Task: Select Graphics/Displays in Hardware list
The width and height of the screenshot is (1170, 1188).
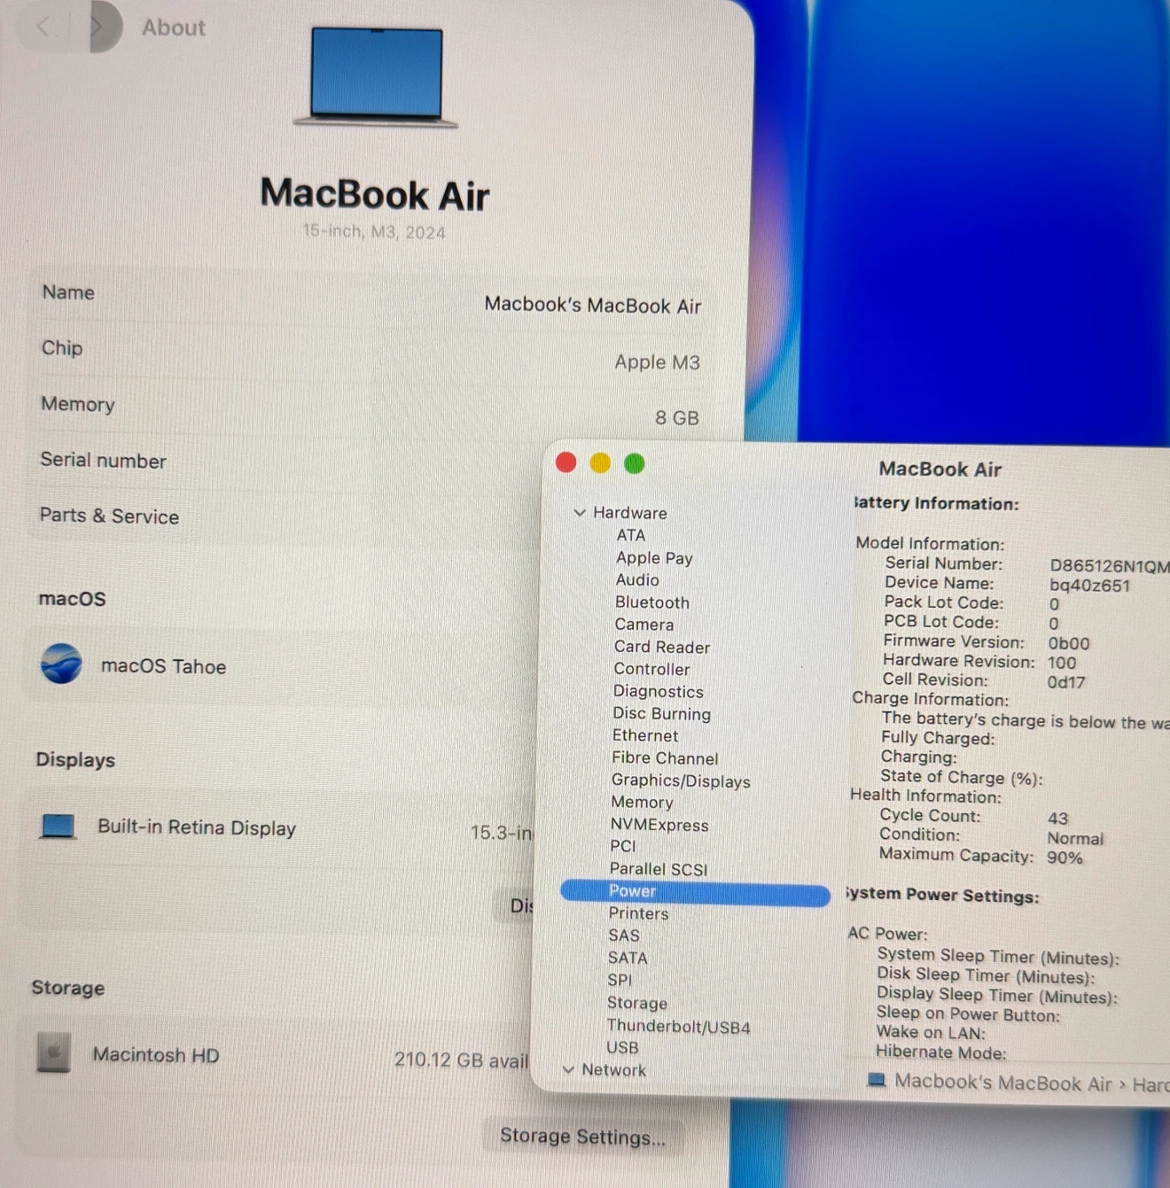Action: [681, 780]
